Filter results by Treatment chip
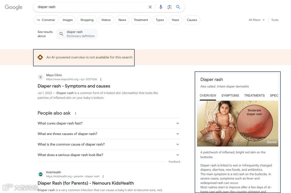Screen dimensions: 291x193 click(x=141, y=20)
